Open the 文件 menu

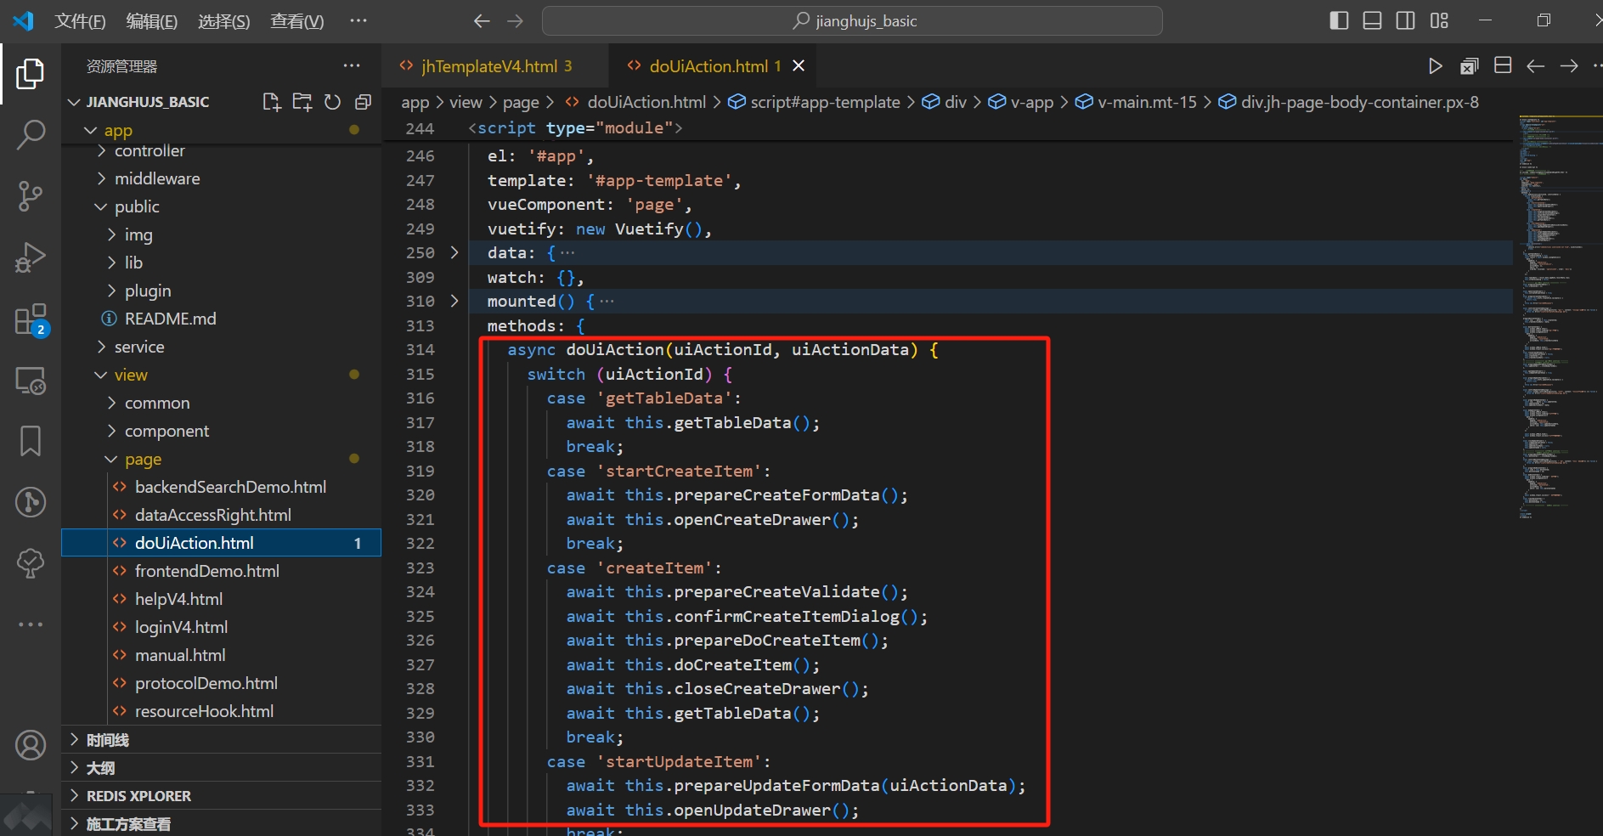tap(79, 20)
